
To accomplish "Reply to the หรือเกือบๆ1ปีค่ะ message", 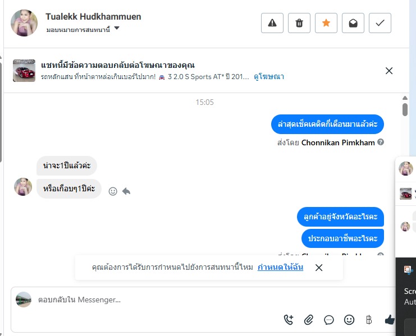I will point(126,191).
